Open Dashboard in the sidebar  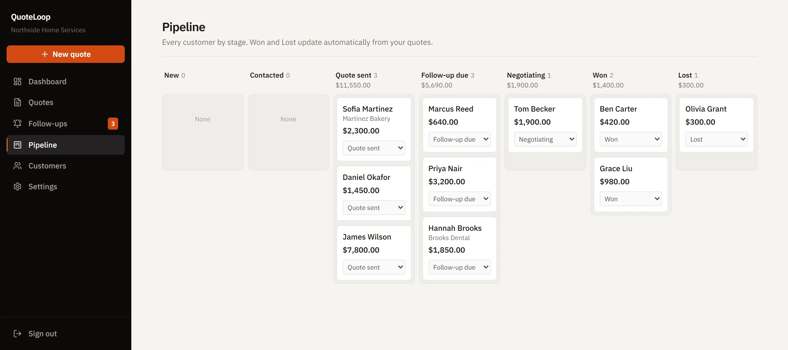click(65, 81)
